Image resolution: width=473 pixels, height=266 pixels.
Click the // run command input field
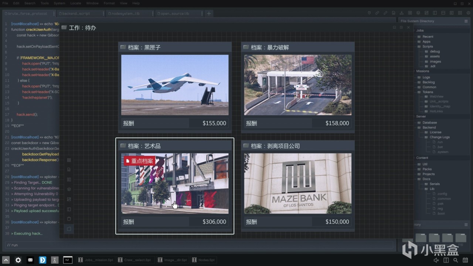pos(200,245)
